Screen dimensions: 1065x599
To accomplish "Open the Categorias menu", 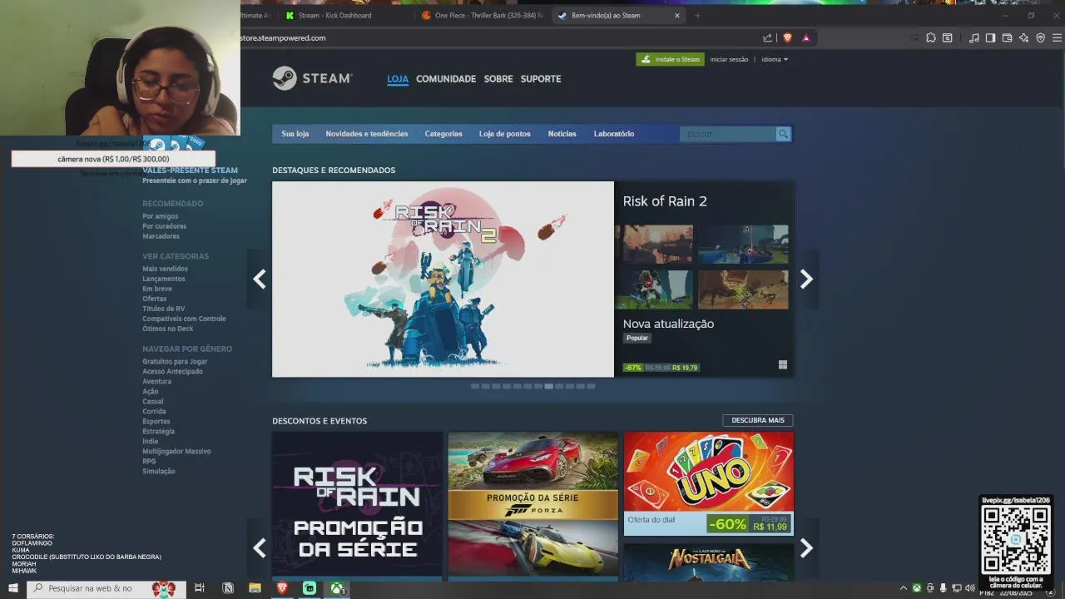I will tap(443, 134).
